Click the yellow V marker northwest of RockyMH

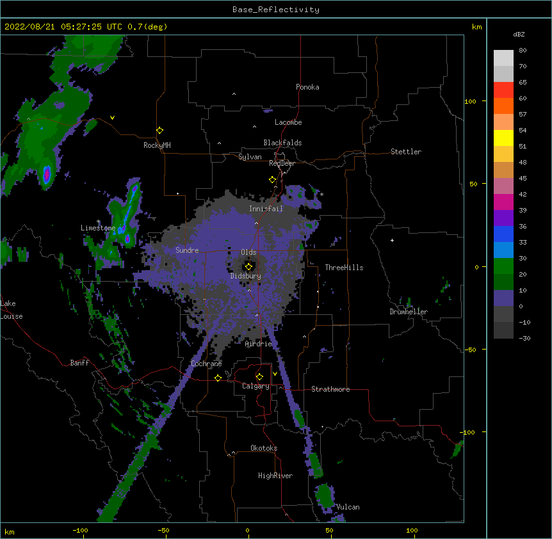[x=112, y=118]
